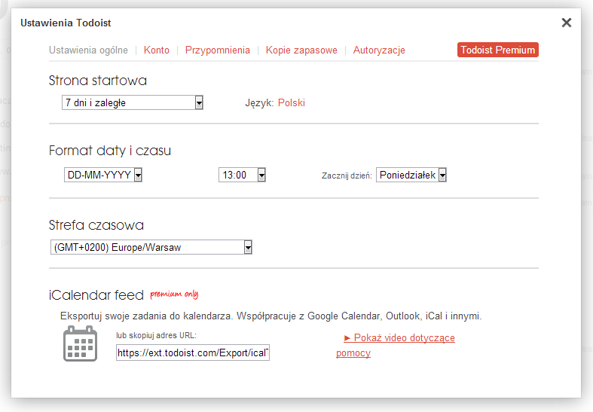The width and height of the screenshot is (593, 412).
Task: Click the 'Zacznij dzień:' label
Action: point(347,175)
